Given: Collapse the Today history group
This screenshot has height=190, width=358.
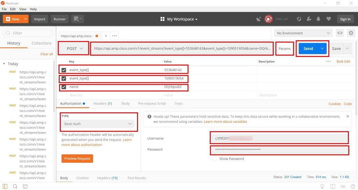Looking at the screenshot, I should [x=4, y=64].
